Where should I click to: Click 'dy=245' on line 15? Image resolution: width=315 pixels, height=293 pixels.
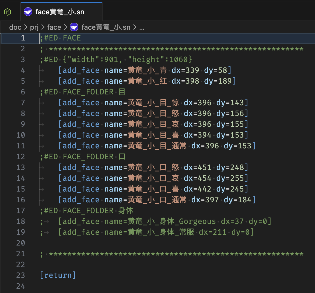click(x=230, y=189)
